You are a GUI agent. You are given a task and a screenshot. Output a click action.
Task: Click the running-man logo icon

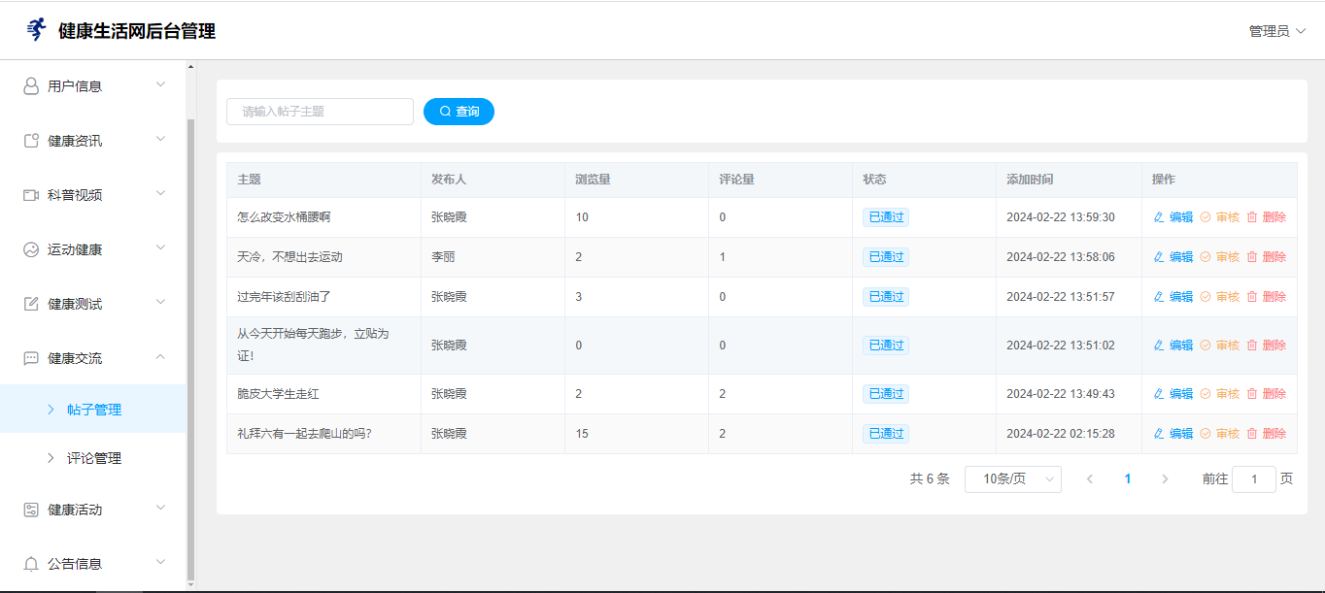click(x=36, y=30)
